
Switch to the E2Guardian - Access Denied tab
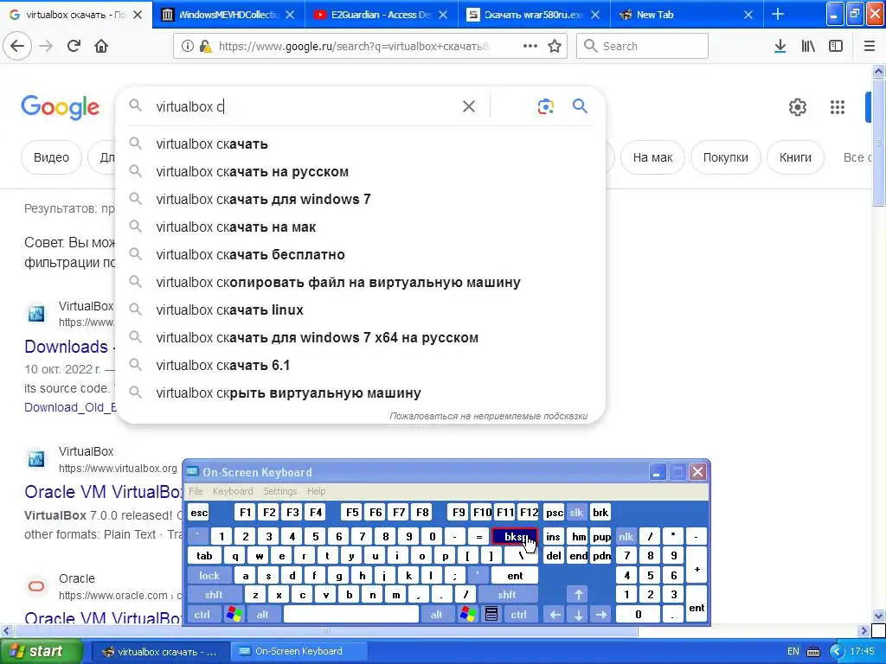pos(382,15)
